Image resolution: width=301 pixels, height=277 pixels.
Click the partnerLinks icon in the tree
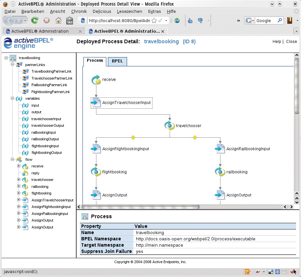pos(19,65)
